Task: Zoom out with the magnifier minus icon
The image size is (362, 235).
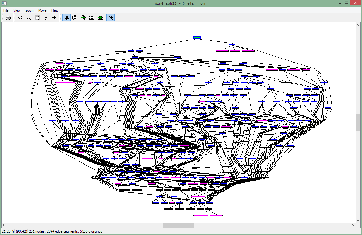Action: [x=29, y=18]
